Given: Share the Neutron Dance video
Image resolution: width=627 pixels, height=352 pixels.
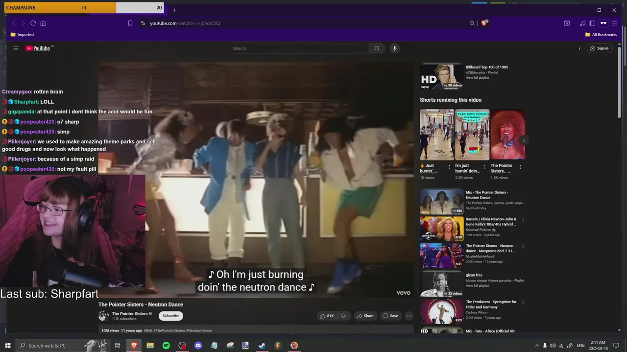Looking at the screenshot, I should tap(365, 316).
